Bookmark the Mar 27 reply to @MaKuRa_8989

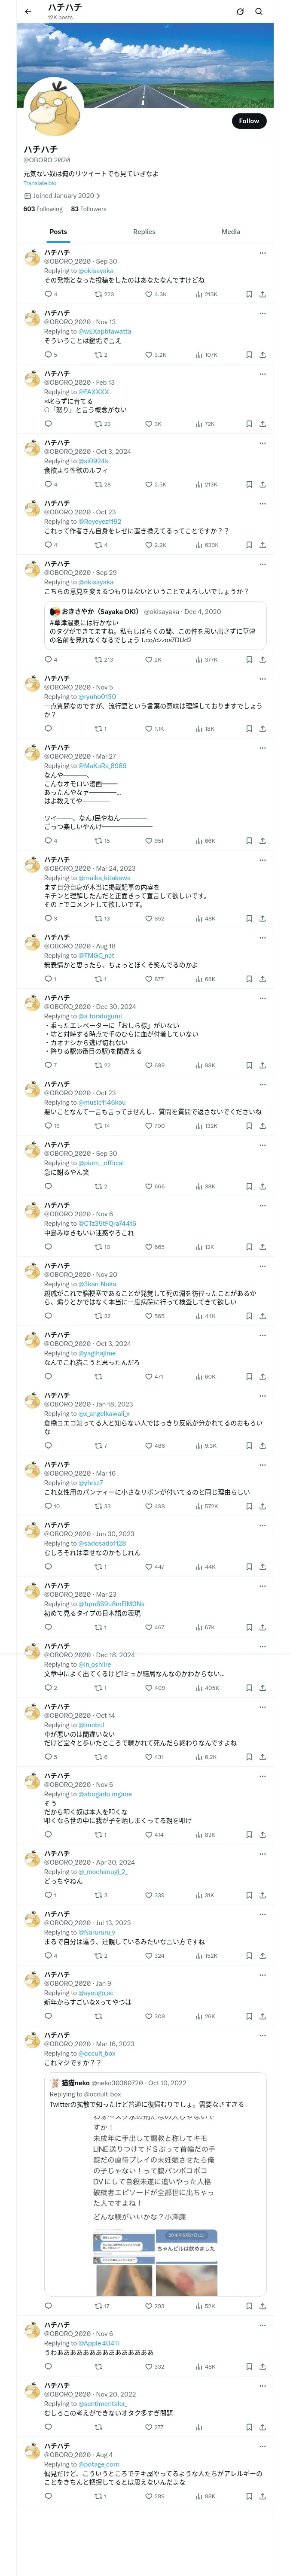pos(249,841)
